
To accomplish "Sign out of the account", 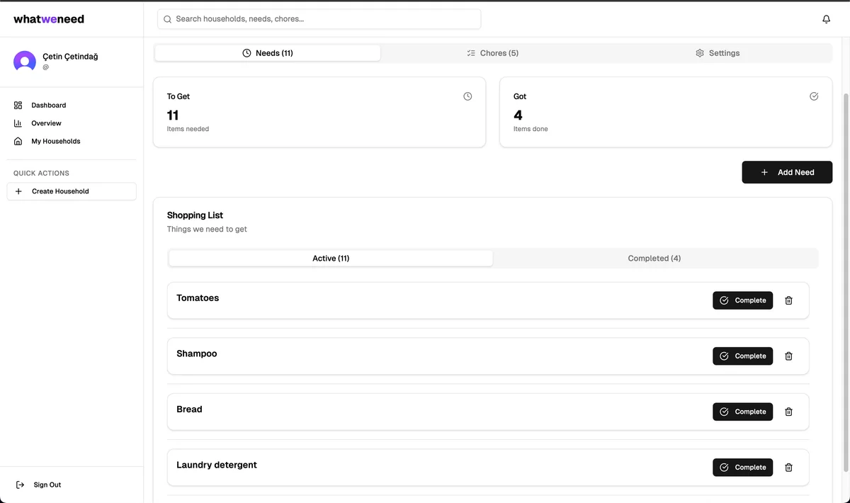I will tap(47, 485).
